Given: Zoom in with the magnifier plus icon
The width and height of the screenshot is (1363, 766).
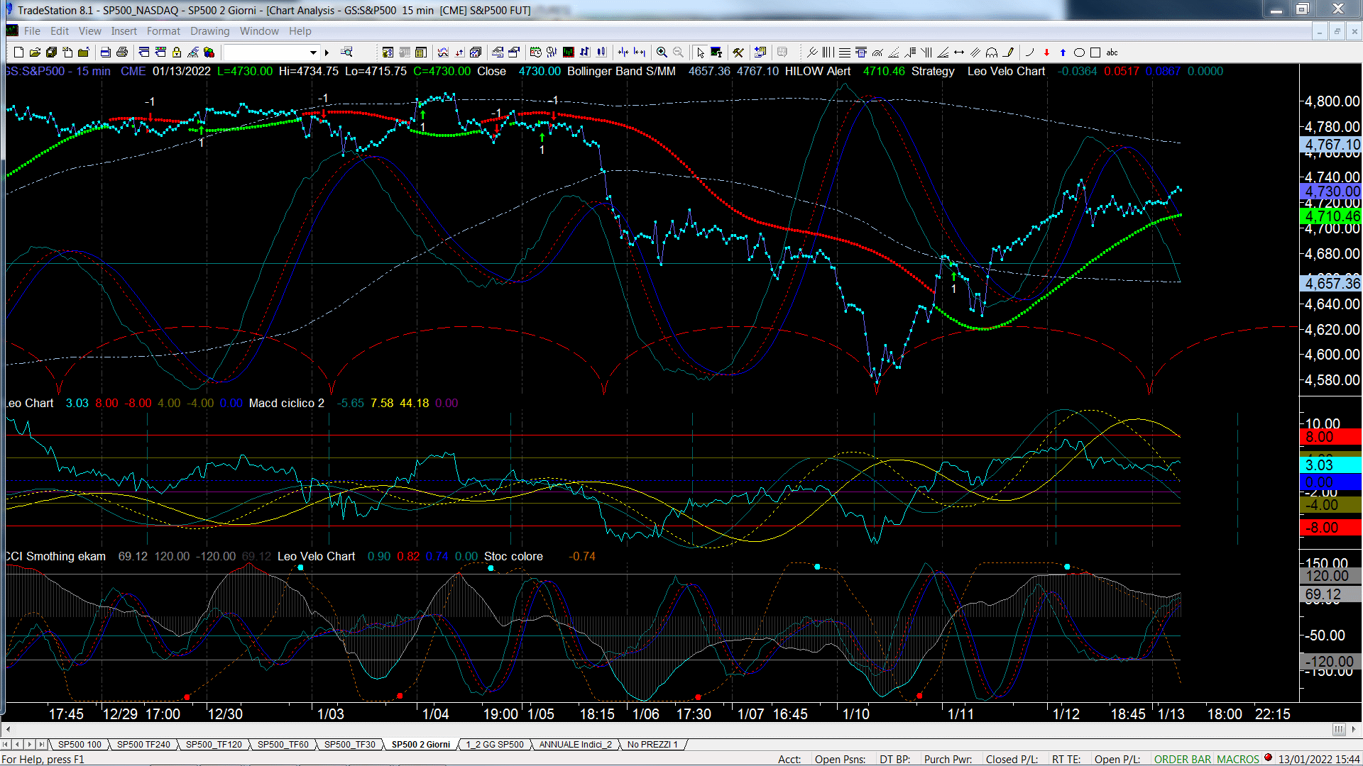Looking at the screenshot, I should (x=662, y=52).
